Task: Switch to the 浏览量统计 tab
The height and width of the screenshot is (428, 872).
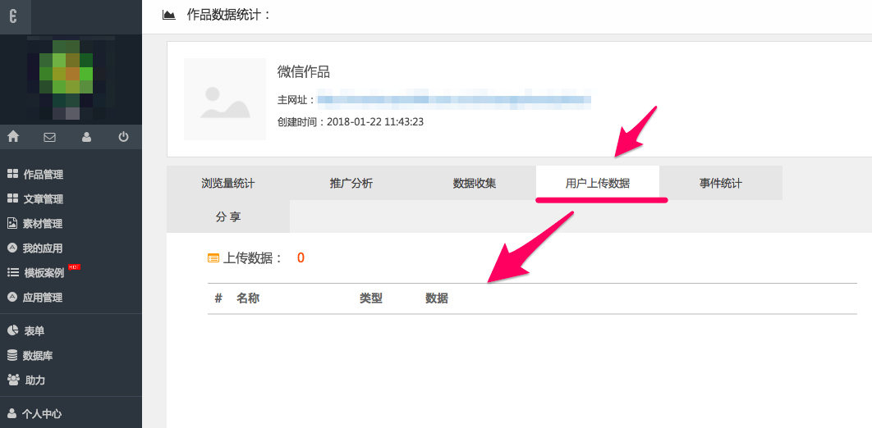Action: point(228,184)
